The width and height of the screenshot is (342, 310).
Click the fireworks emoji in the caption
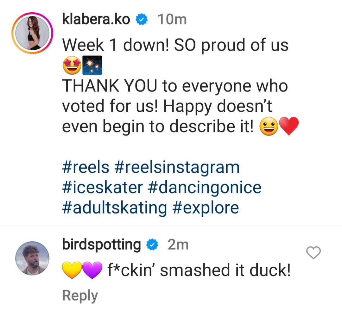coord(92,65)
